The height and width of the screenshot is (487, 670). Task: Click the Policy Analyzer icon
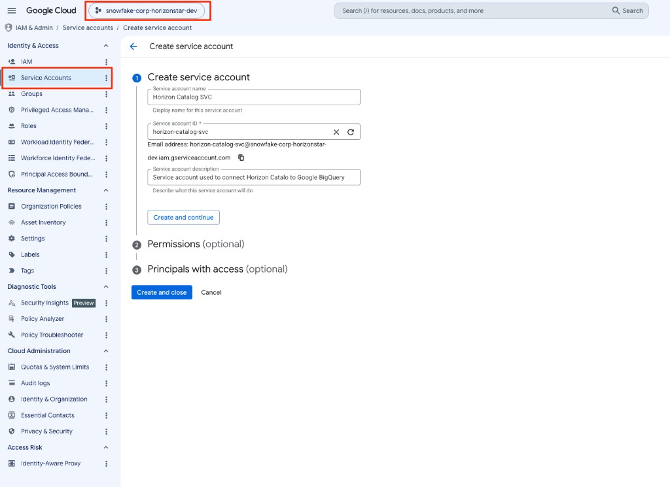tap(12, 319)
